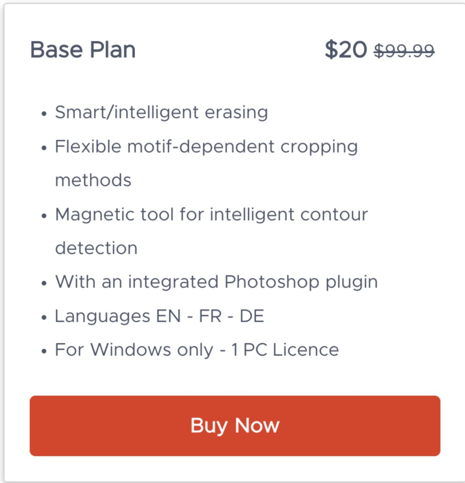Click the For Windows only feature text
Image resolution: width=465 pixels, height=483 pixels.
click(x=134, y=350)
